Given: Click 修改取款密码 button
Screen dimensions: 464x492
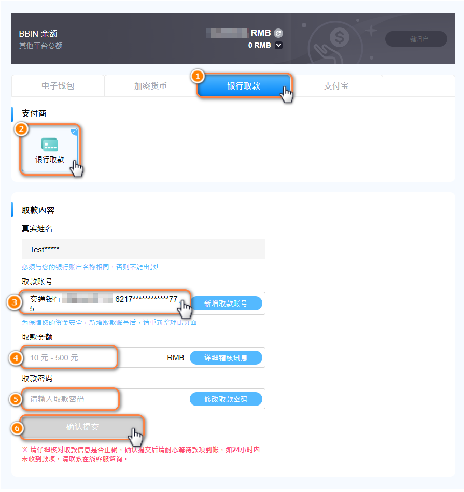Looking at the screenshot, I should pyautogui.click(x=226, y=399).
